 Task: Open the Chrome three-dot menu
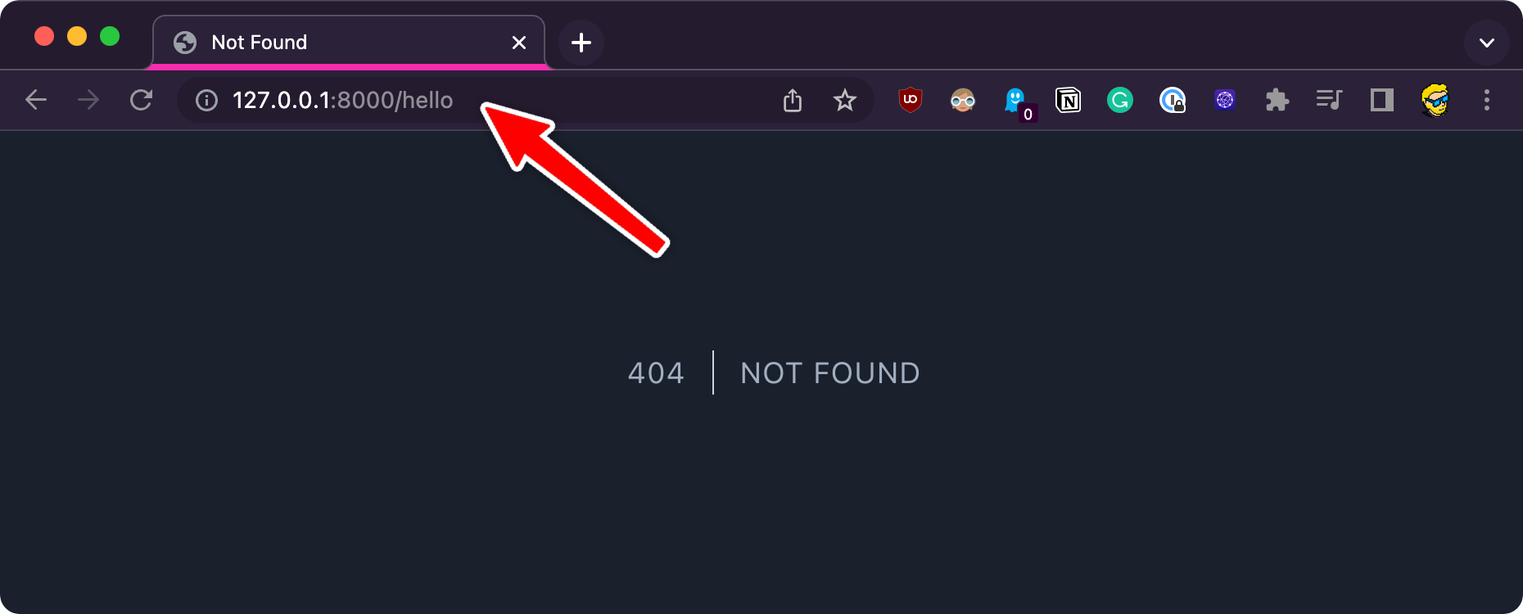click(x=1487, y=100)
